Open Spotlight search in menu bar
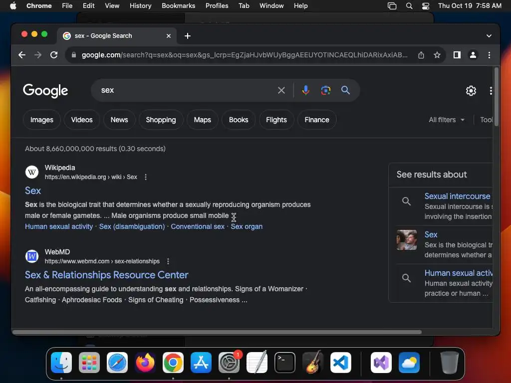511x383 pixels. [x=409, y=6]
